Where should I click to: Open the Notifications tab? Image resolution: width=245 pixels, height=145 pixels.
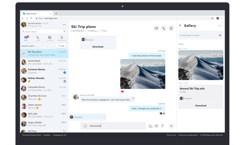(x=62, y=38)
